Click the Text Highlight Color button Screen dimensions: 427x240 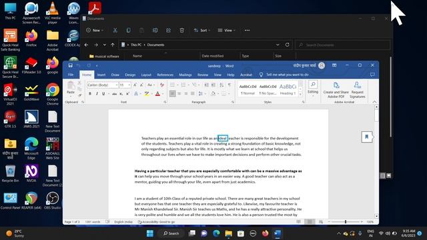tap(147, 94)
